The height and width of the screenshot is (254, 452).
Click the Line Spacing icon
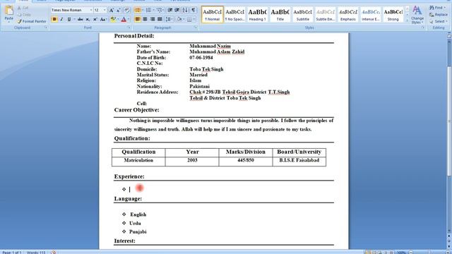tap(169, 19)
